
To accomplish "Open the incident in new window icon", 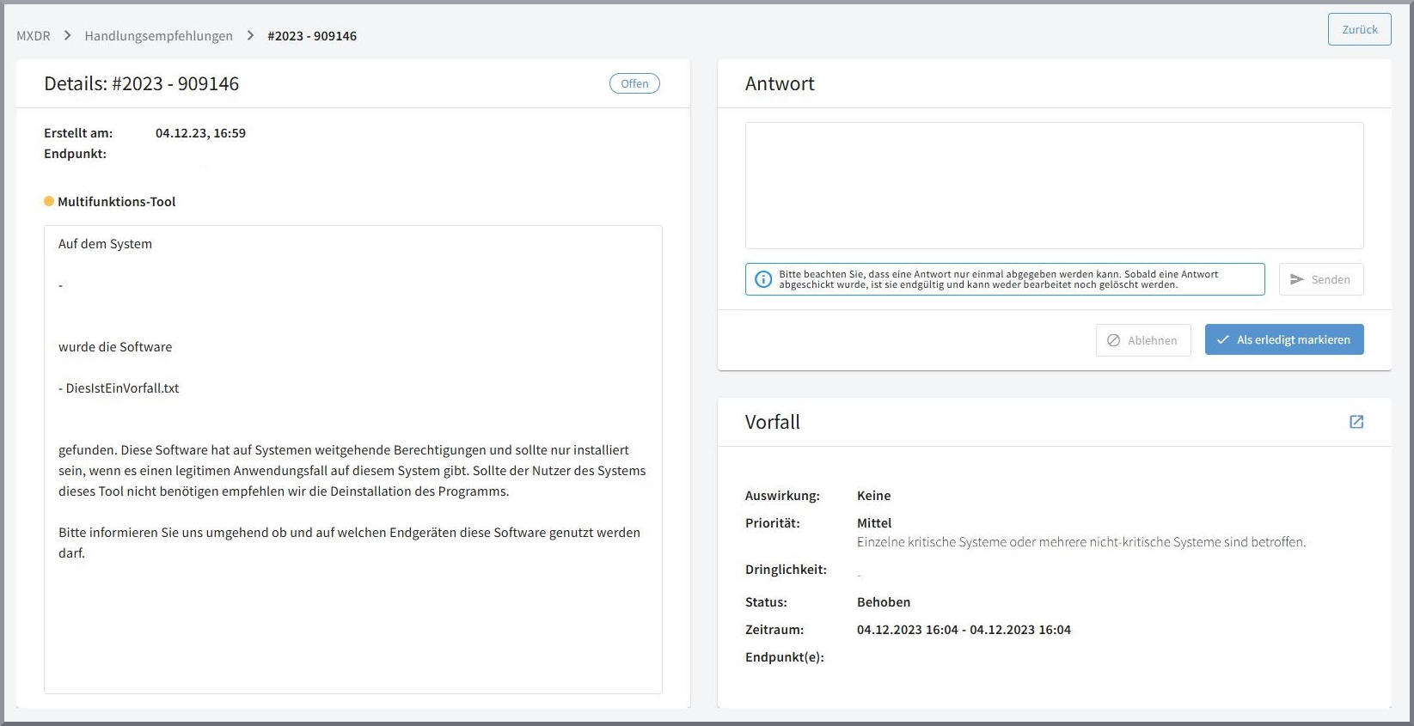I will coord(1356,422).
